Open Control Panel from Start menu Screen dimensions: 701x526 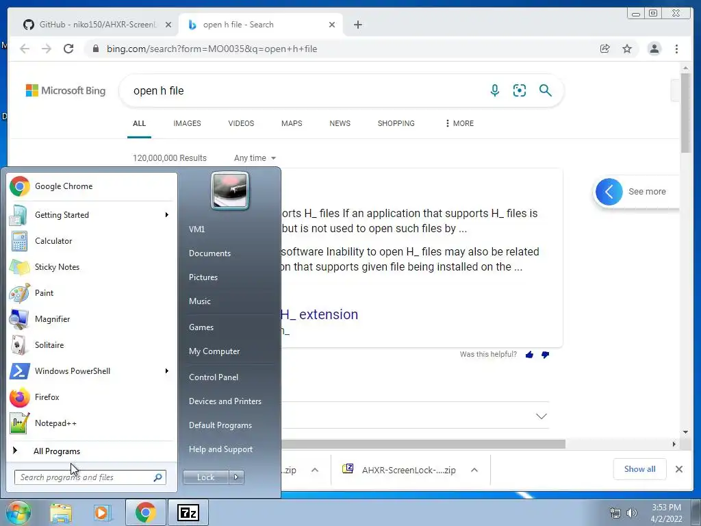214,377
